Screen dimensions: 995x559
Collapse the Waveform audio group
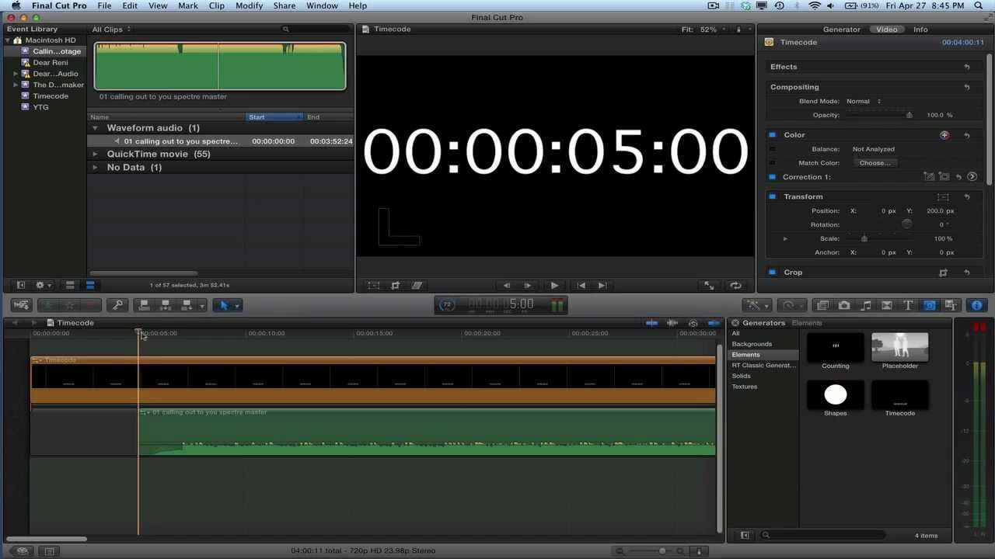(x=96, y=128)
